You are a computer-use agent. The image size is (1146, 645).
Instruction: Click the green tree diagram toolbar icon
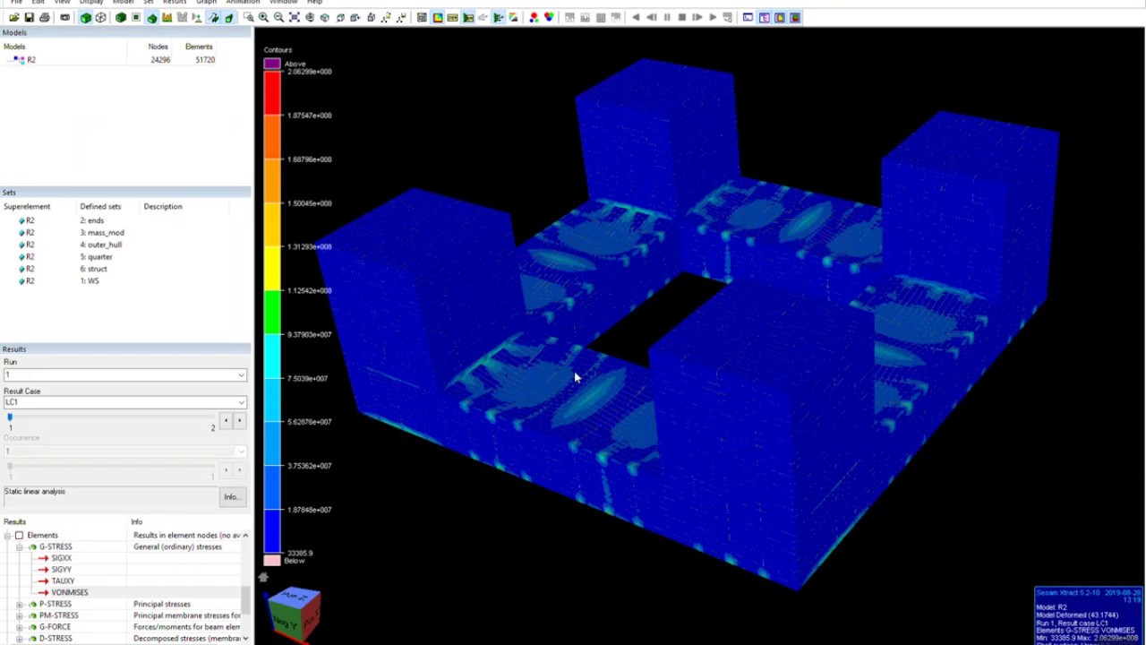coord(499,17)
